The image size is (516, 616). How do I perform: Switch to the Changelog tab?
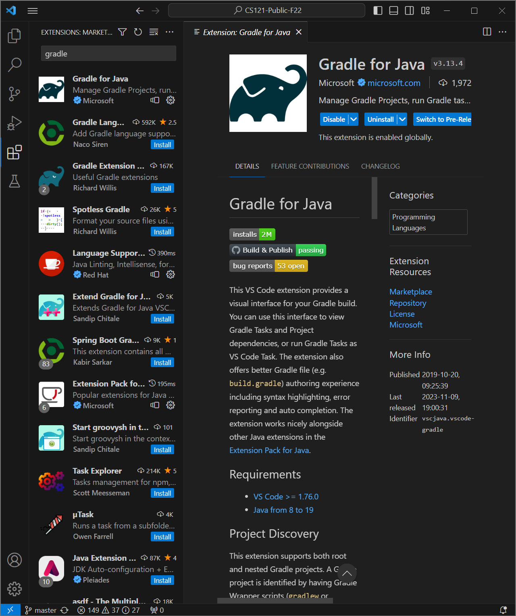coord(380,166)
